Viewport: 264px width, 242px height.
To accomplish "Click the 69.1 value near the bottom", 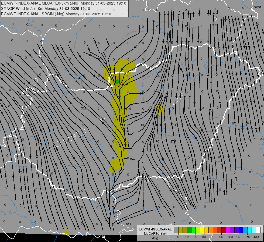I will 128,224.
